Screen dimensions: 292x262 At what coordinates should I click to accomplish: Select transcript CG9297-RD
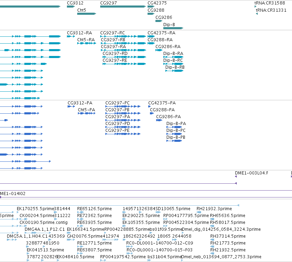coord(115,54)
